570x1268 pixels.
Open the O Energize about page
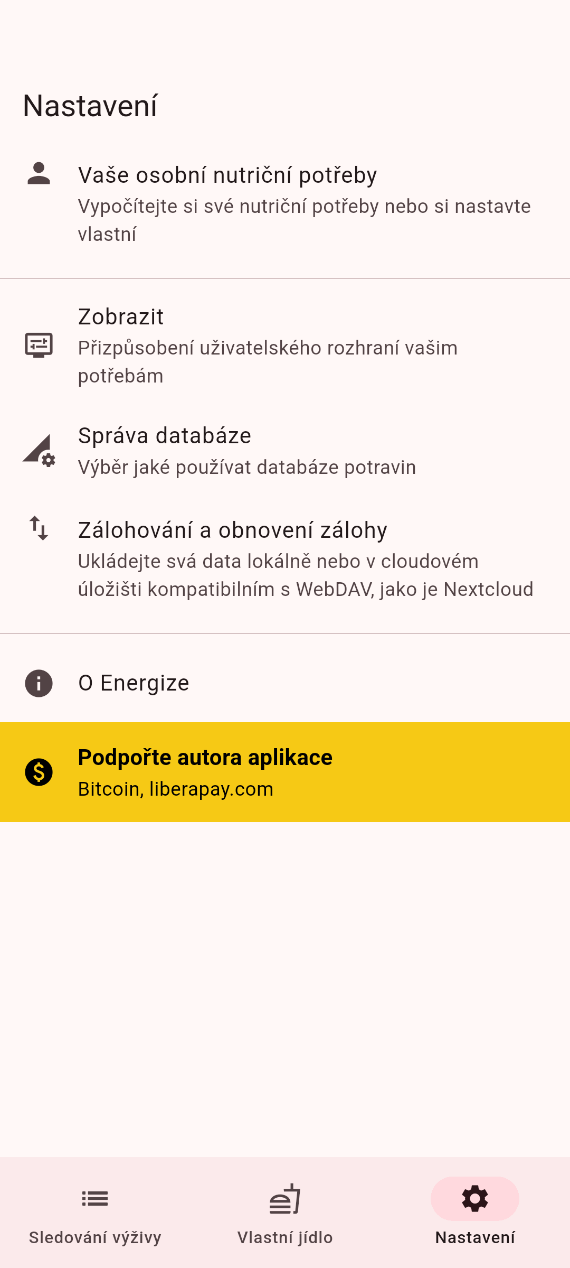pyautogui.click(x=134, y=683)
